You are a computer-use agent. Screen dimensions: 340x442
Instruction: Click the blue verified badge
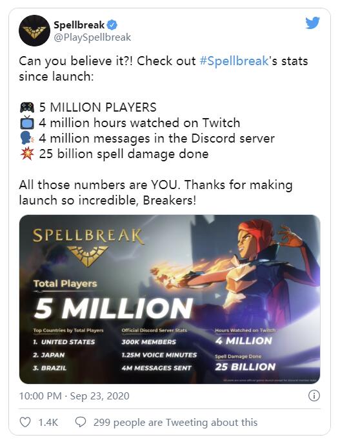112,25
